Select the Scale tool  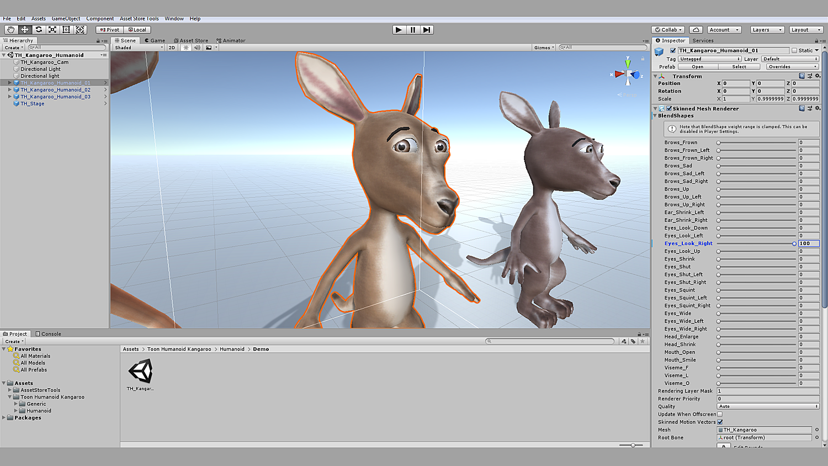click(52, 30)
